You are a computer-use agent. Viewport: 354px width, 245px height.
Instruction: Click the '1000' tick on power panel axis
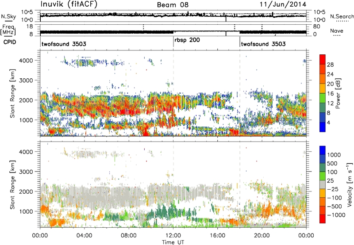pos(26,120)
